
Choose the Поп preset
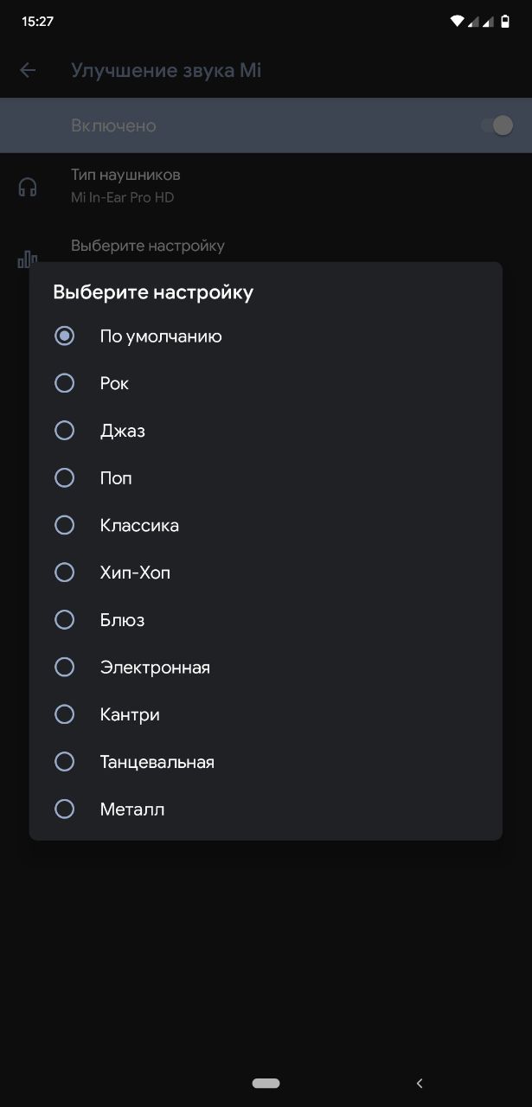pyautogui.click(x=266, y=477)
